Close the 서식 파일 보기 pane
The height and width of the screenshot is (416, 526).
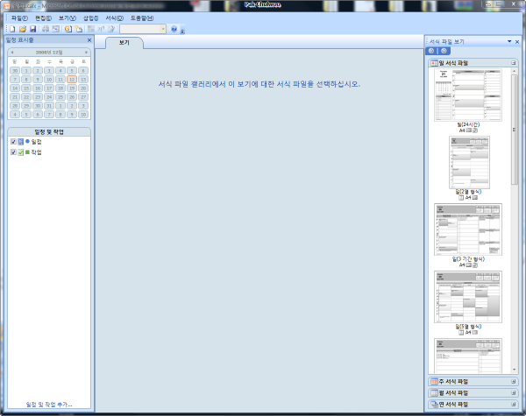[517, 42]
